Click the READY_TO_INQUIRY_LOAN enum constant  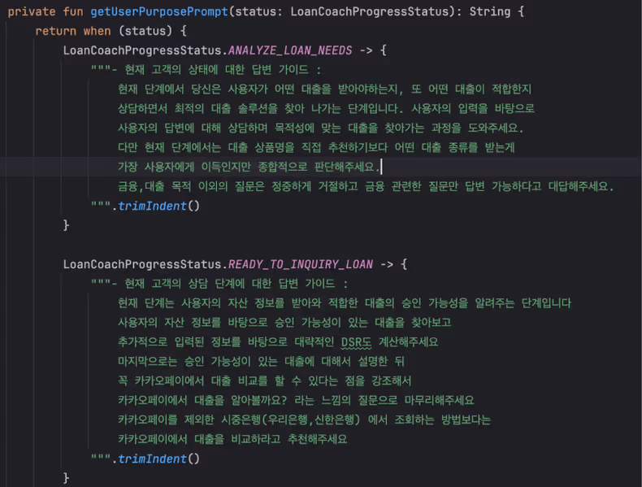tap(300, 264)
